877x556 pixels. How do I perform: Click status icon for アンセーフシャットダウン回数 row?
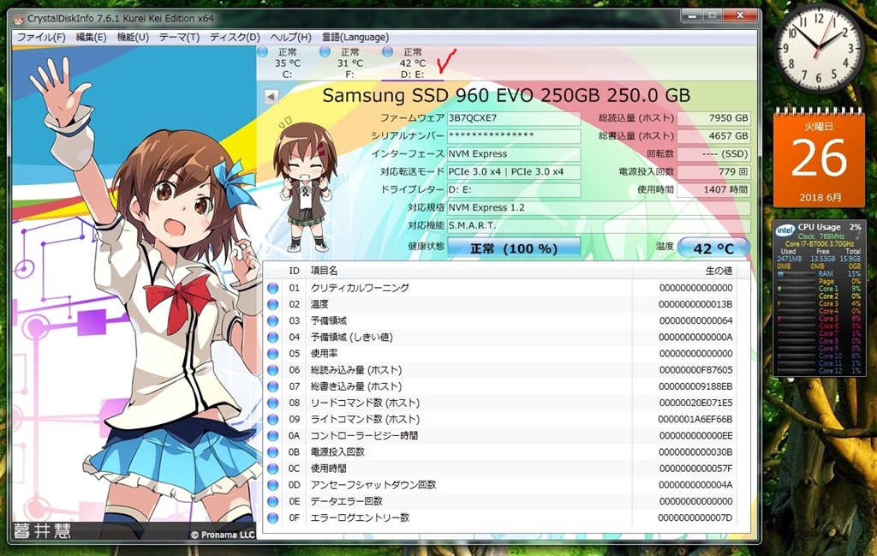tap(273, 485)
